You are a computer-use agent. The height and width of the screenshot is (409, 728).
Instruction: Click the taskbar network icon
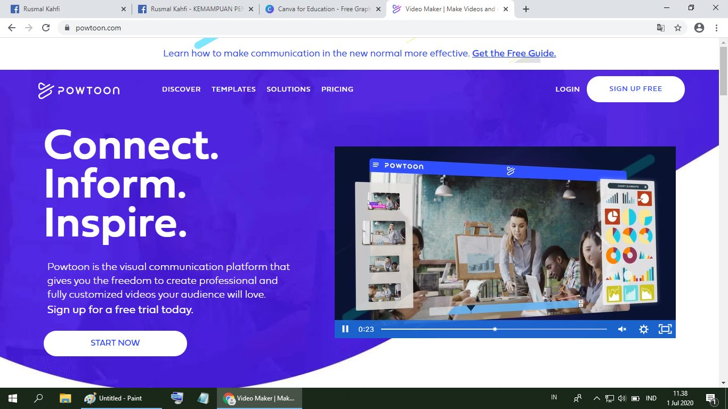[610, 398]
